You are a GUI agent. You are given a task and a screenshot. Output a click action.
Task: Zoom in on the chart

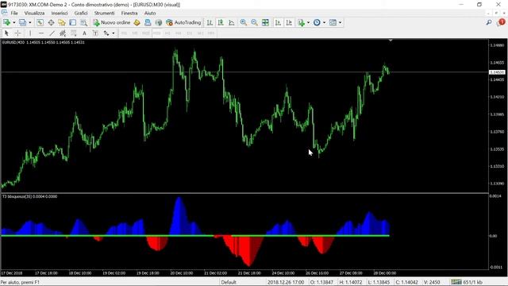coord(244,22)
